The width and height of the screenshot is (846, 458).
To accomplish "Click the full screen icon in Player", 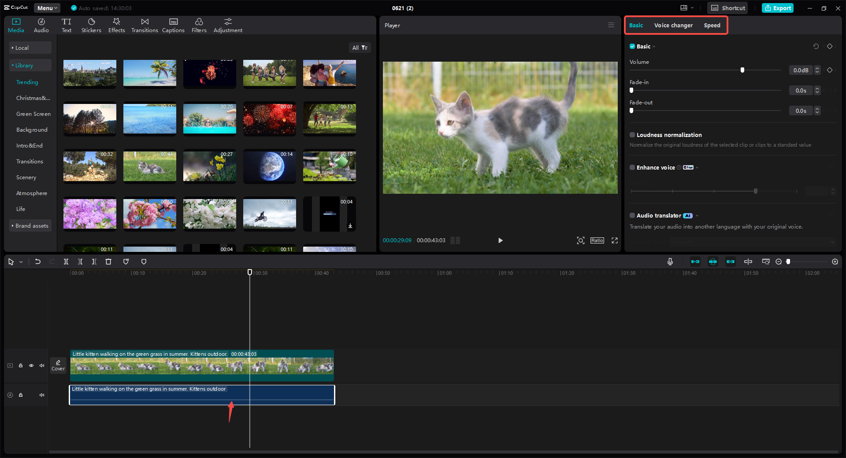I will 615,240.
